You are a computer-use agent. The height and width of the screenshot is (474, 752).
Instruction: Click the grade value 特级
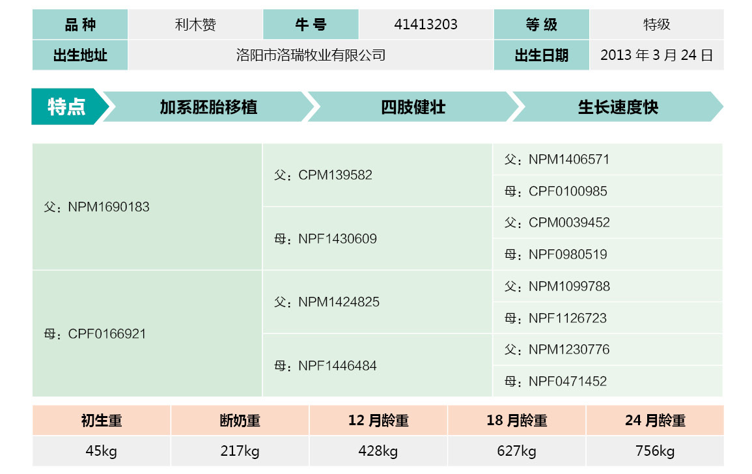(x=656, y=25)
